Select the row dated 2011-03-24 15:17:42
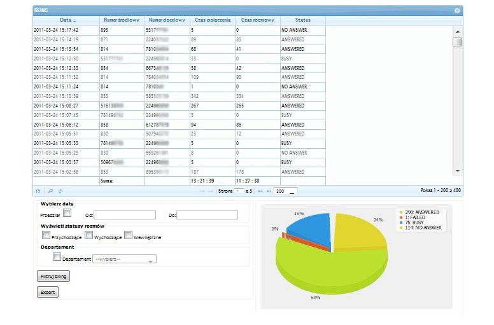This screenshot has height=325, width=494. tap(179, 30)
